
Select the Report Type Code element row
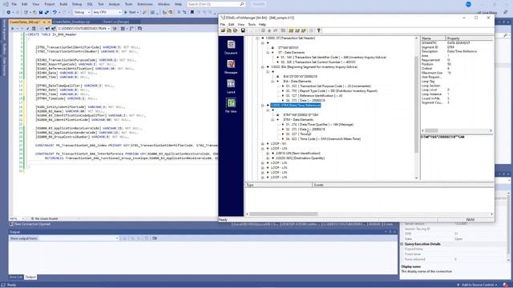pyautogui.click(x=331, y=91)
